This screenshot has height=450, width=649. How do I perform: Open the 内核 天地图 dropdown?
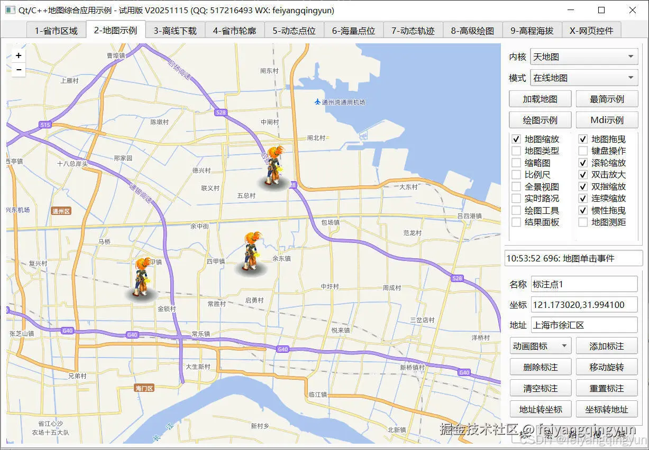point(584,57)
